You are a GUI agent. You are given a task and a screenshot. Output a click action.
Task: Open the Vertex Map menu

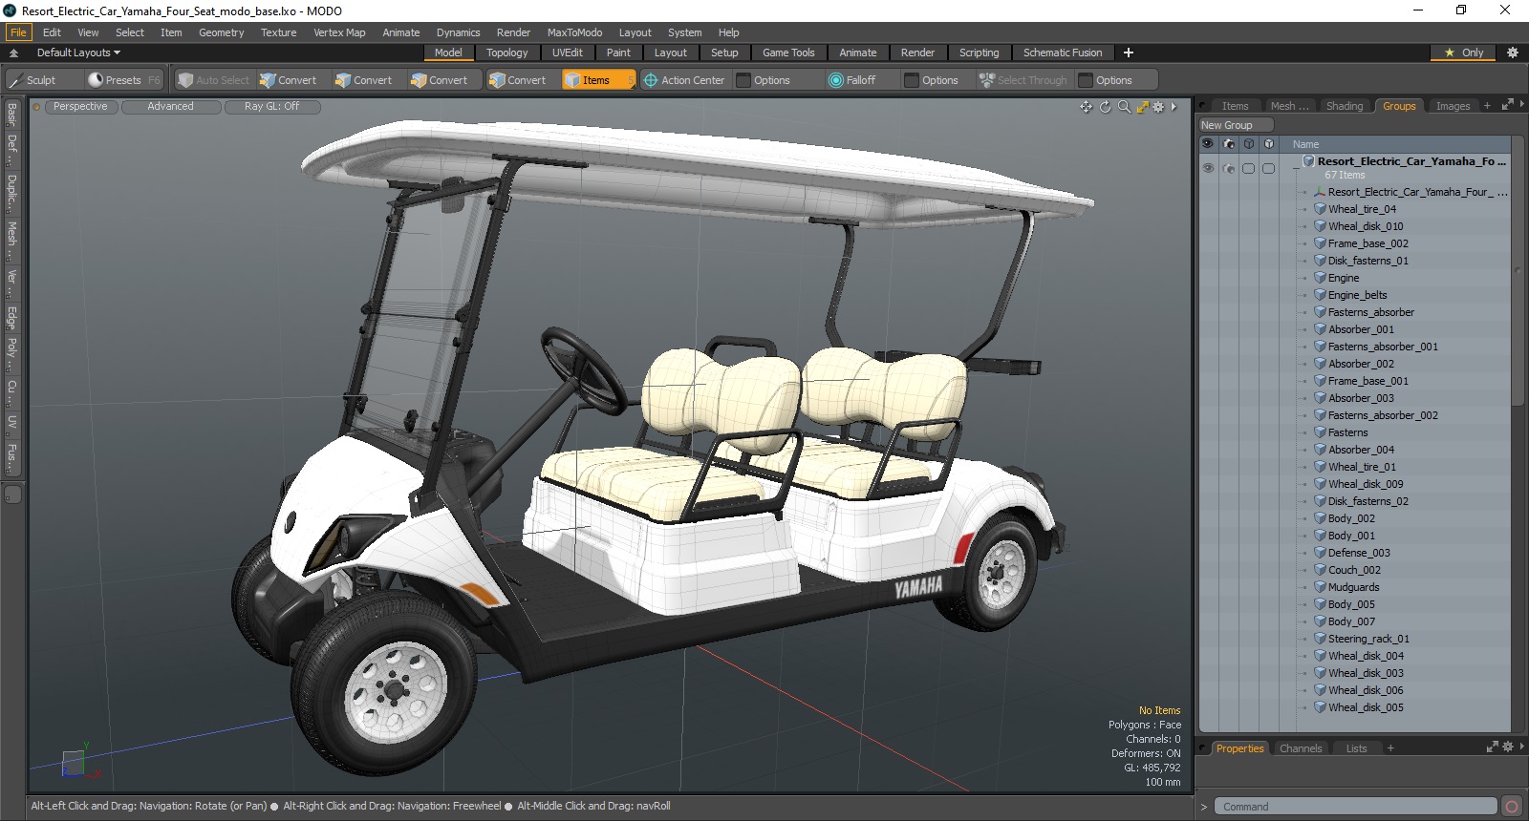click(x=339, y=32)
